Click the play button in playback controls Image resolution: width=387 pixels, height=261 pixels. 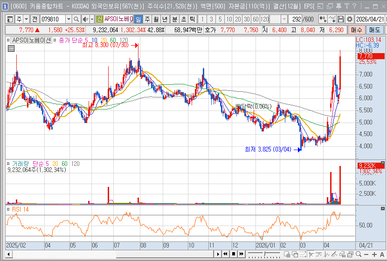(x=218, y=254)
